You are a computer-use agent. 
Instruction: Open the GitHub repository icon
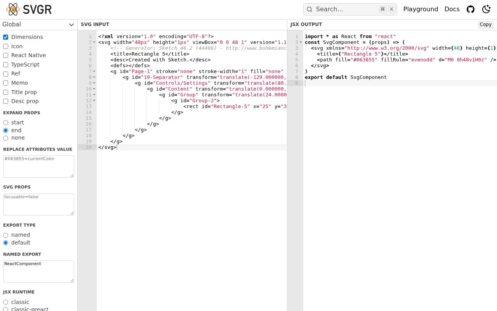coord(471,9)
